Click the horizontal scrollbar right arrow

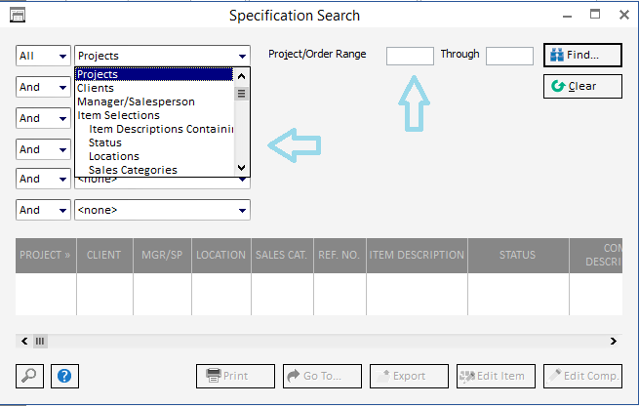[x=614, y=342]
